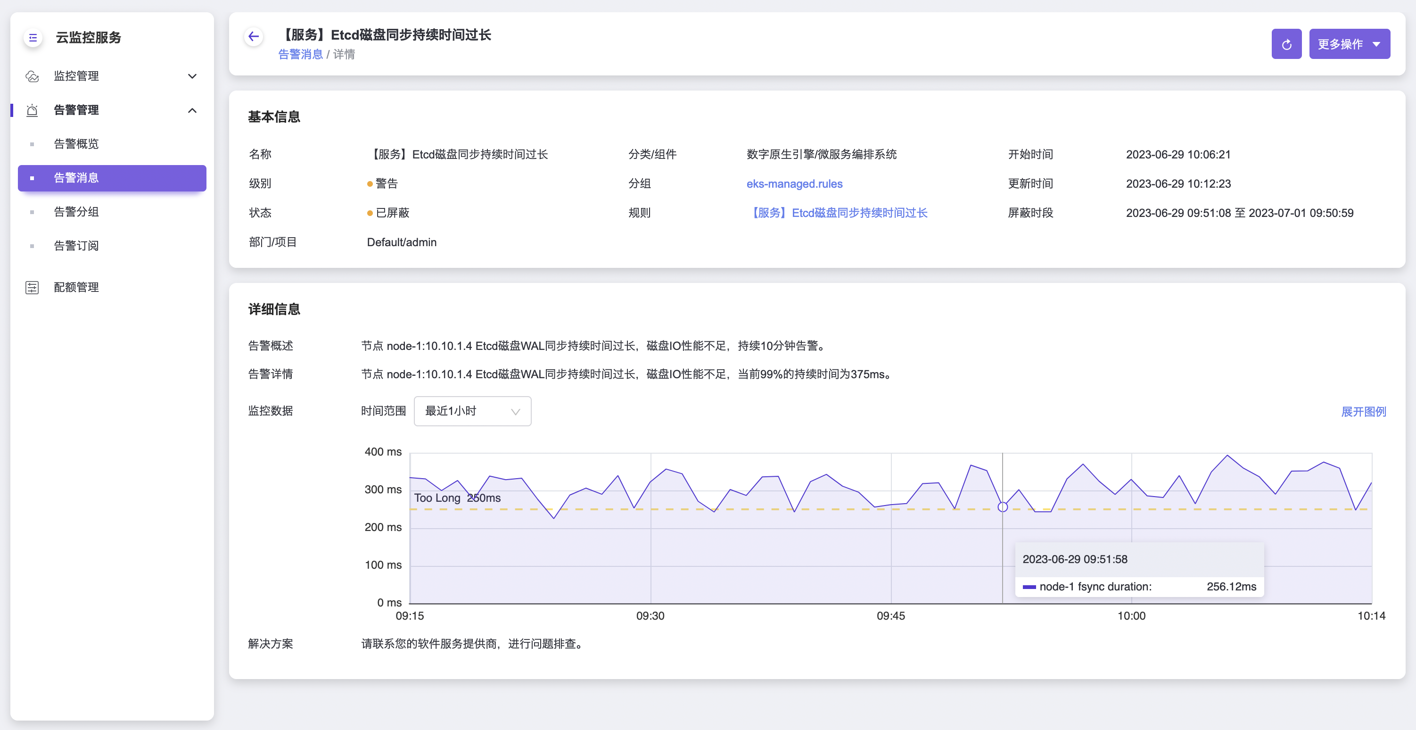The image size is (1416, 730).
Task: Expand the 监控管理 menu chevron
Action: [192, 76]
